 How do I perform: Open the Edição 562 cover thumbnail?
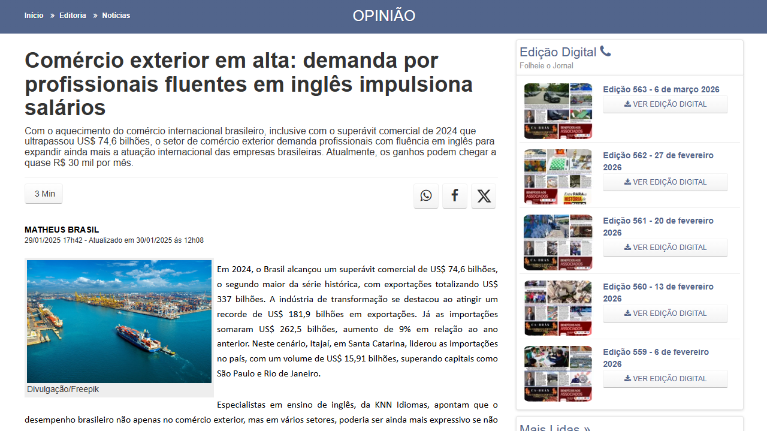(x=558, y=177)
